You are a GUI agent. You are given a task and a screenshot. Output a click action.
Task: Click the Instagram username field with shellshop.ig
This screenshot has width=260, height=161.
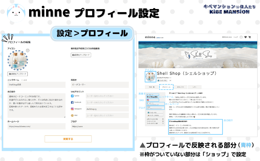point(107,109)
